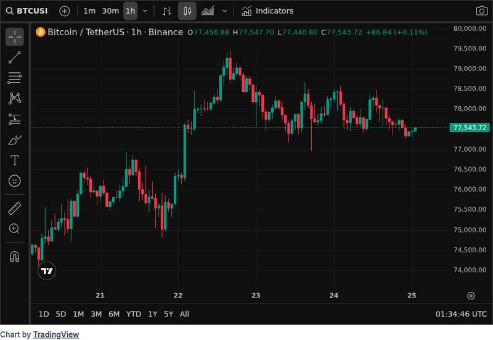Set date range to 5Y
Screen dimensions: 493x340
(168, 314)
